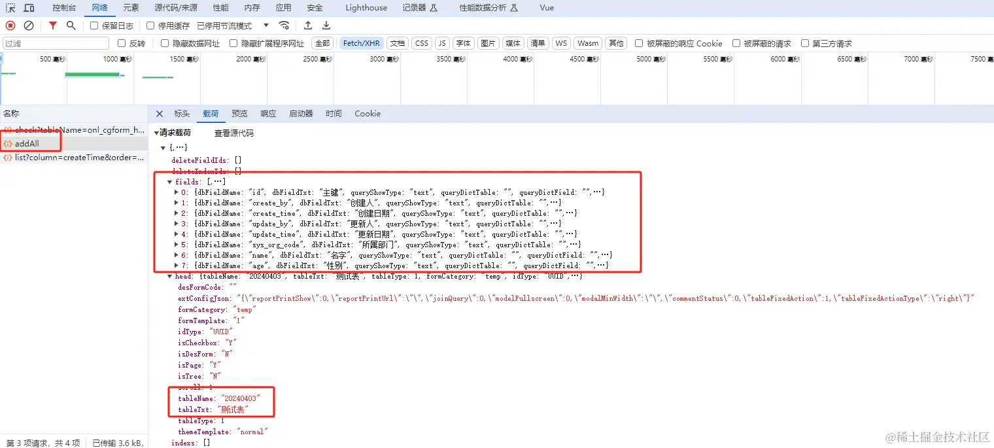Click the 1000 毫秒 timeline marker

pos(118,59)
